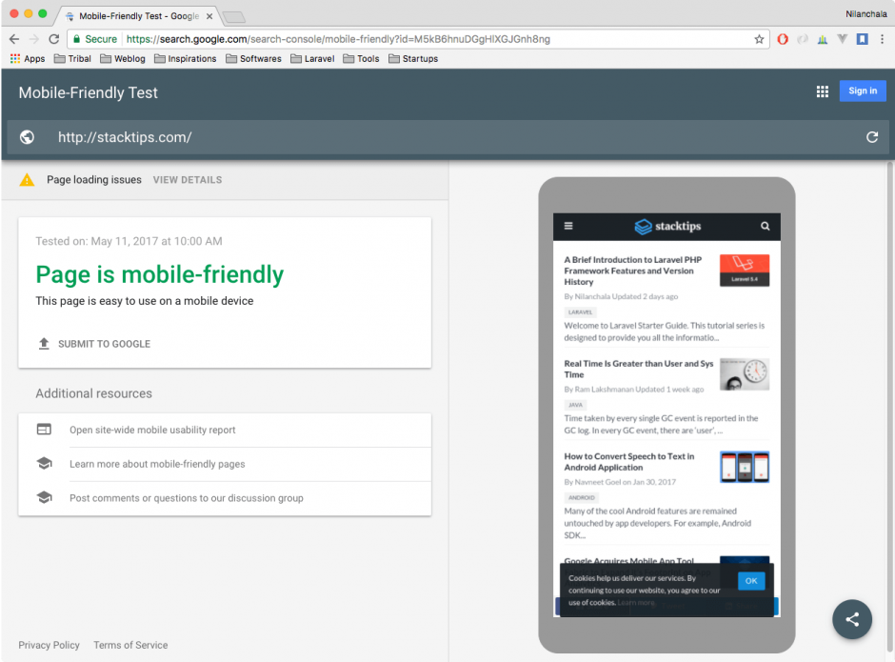This screenshot has width=895, height=662.
Task: Go back using browser back arrow
Action: (14, 39)
